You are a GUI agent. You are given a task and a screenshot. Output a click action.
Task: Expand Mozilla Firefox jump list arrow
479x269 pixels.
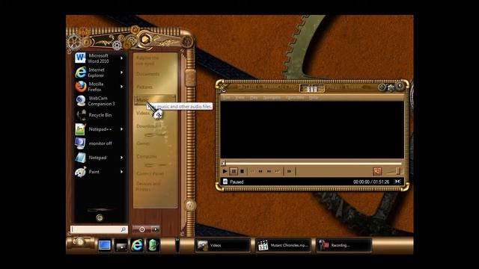pyautogui.click(x=121, y=87)
